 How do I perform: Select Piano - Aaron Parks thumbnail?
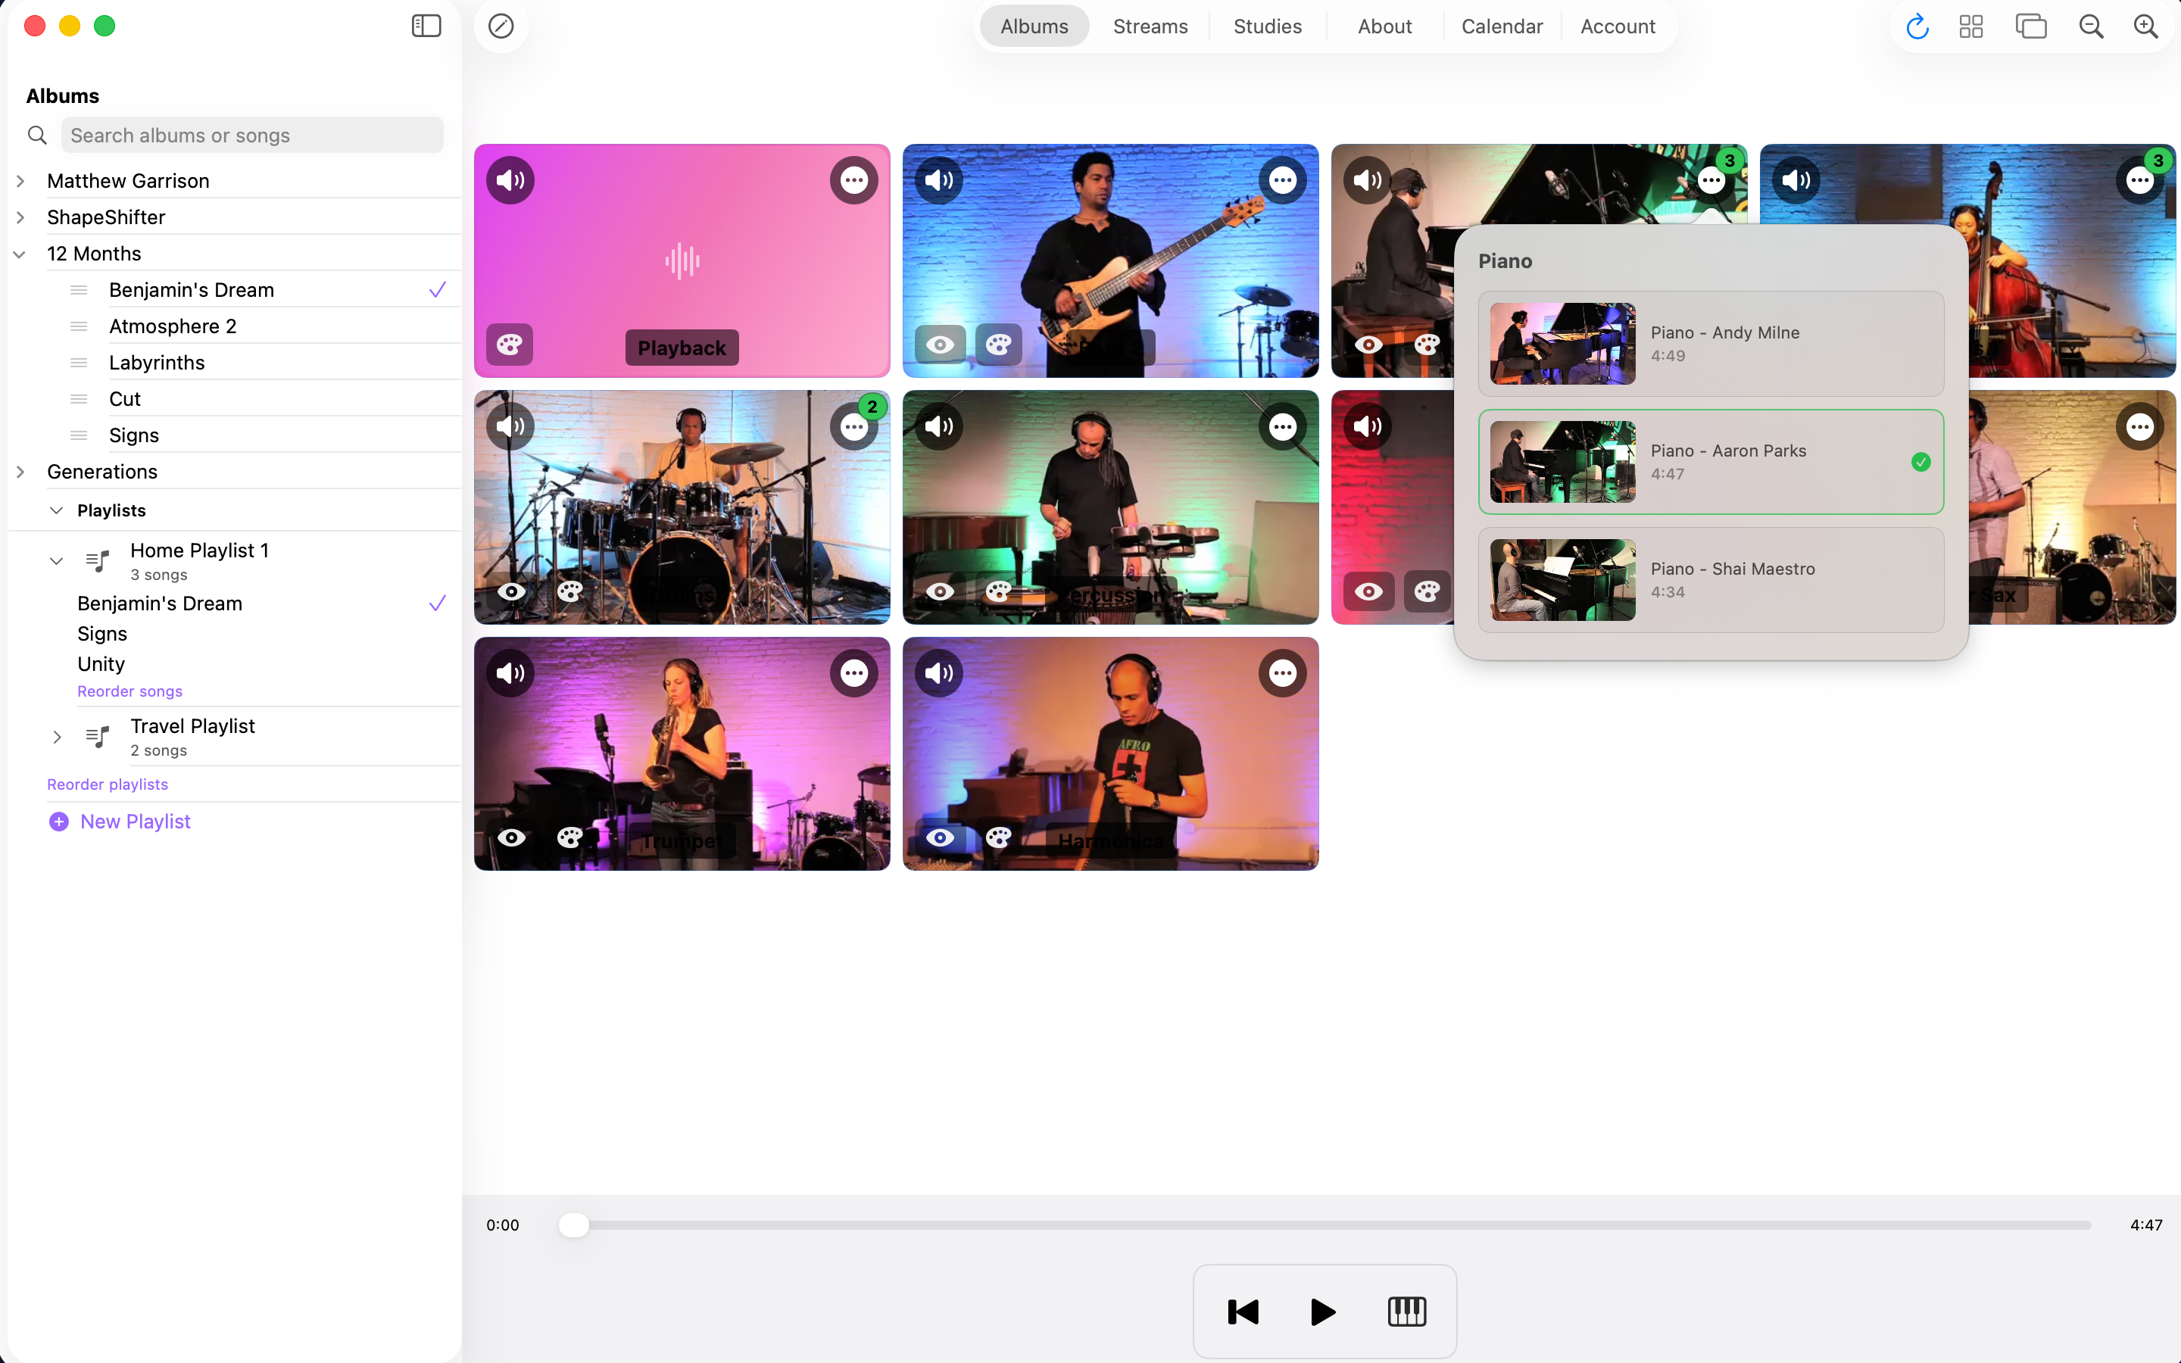(x=1563, y=462)
